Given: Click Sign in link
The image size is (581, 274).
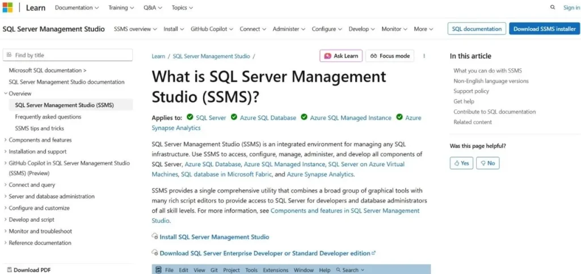Looking at the screenshot, I should point(571,7).
